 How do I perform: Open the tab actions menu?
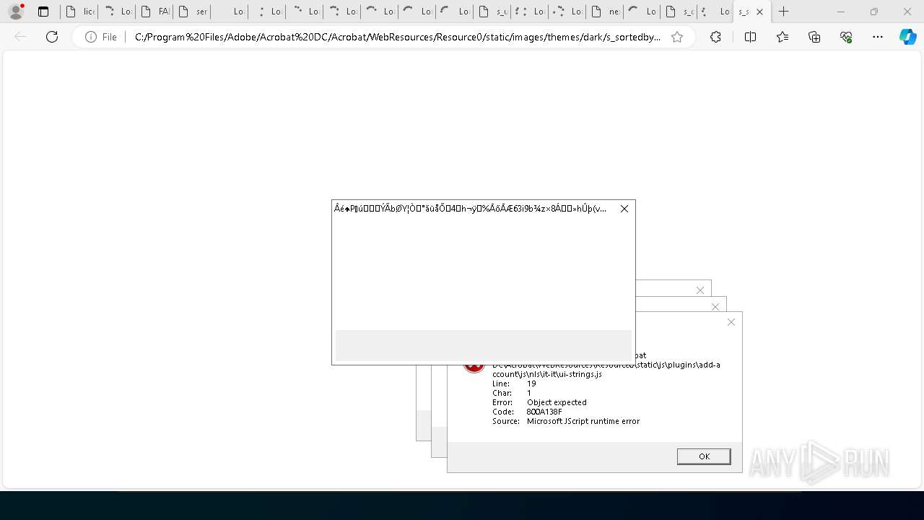(x=43, y=12)
